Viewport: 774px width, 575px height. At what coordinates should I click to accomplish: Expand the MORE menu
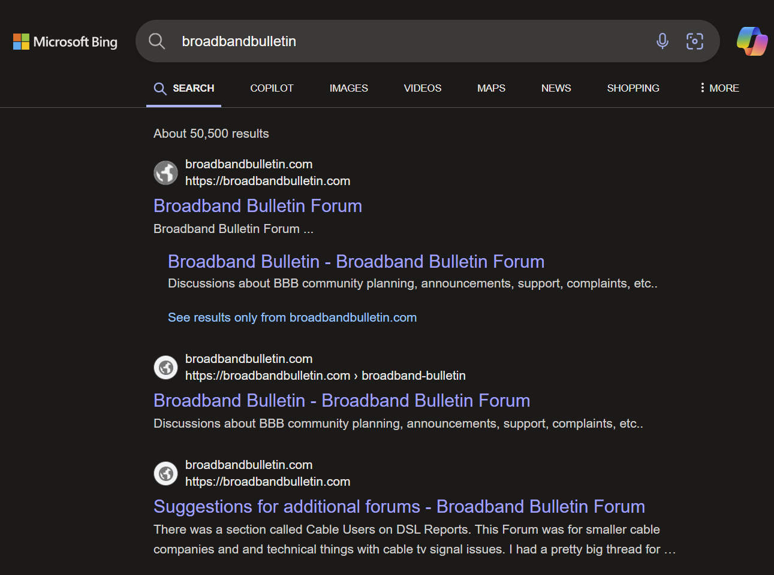719,88
